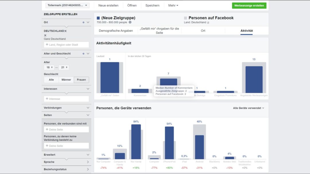Click the Android 40% bar
The image size is (310, 174).
click(199, 147)
